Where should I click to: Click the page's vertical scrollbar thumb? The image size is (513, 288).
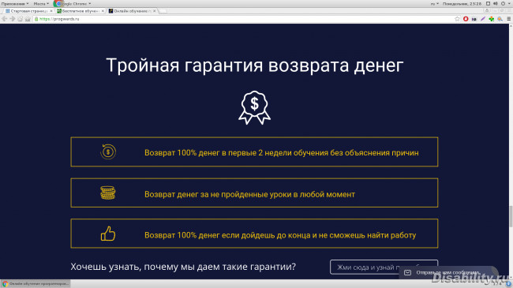[x=511, y=216]
